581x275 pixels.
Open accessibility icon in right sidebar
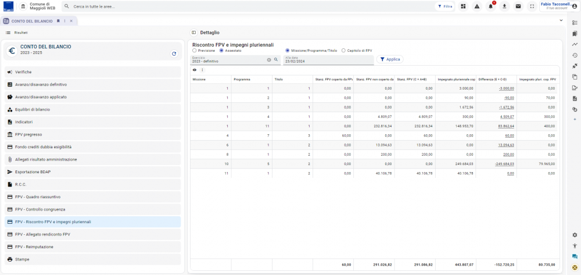click(x=575, y=246)
